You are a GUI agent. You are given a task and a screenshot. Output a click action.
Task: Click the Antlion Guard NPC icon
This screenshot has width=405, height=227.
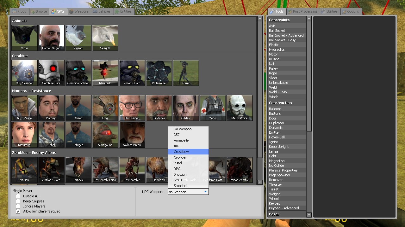(51, 170)
